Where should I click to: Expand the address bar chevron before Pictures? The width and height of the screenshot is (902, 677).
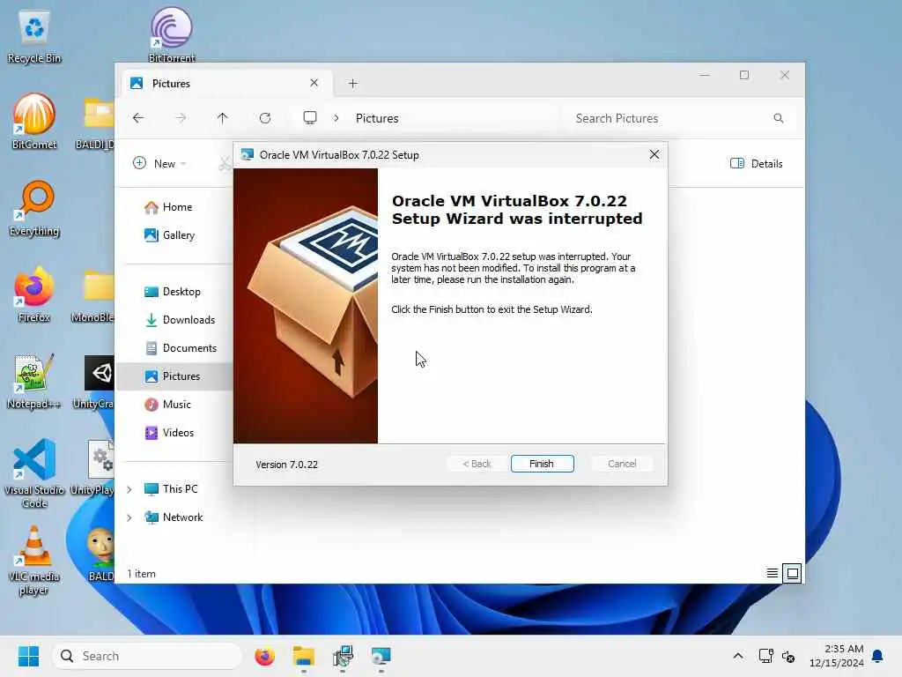point(336,118)
